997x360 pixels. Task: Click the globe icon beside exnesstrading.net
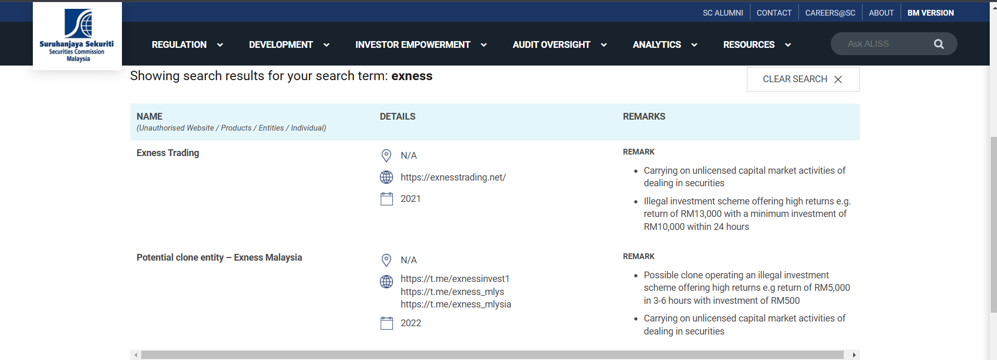click(x=386, y=177)
